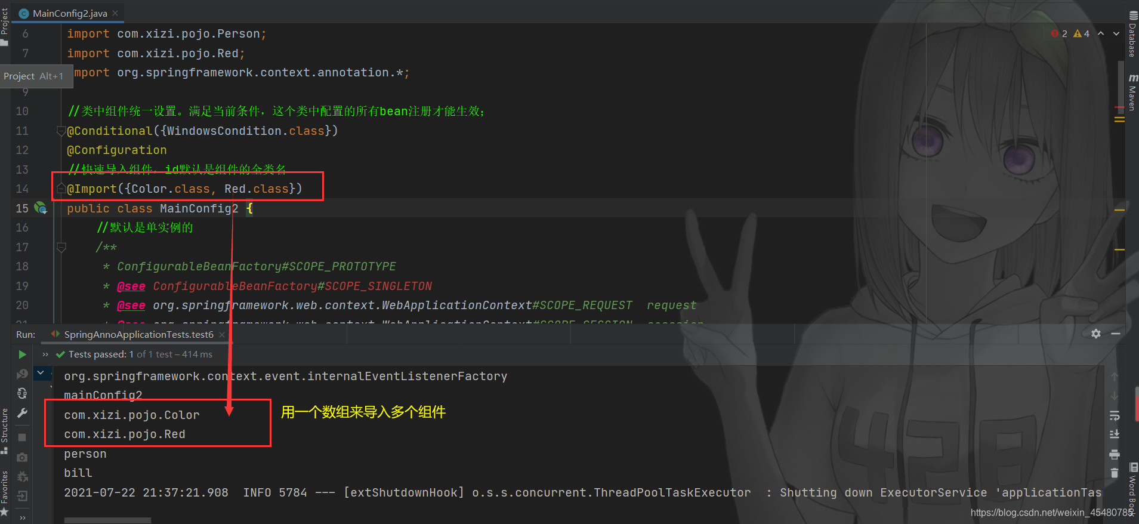Click the Tests passed status text
This screenshot has width=1139, height=524.
[140, 355]
